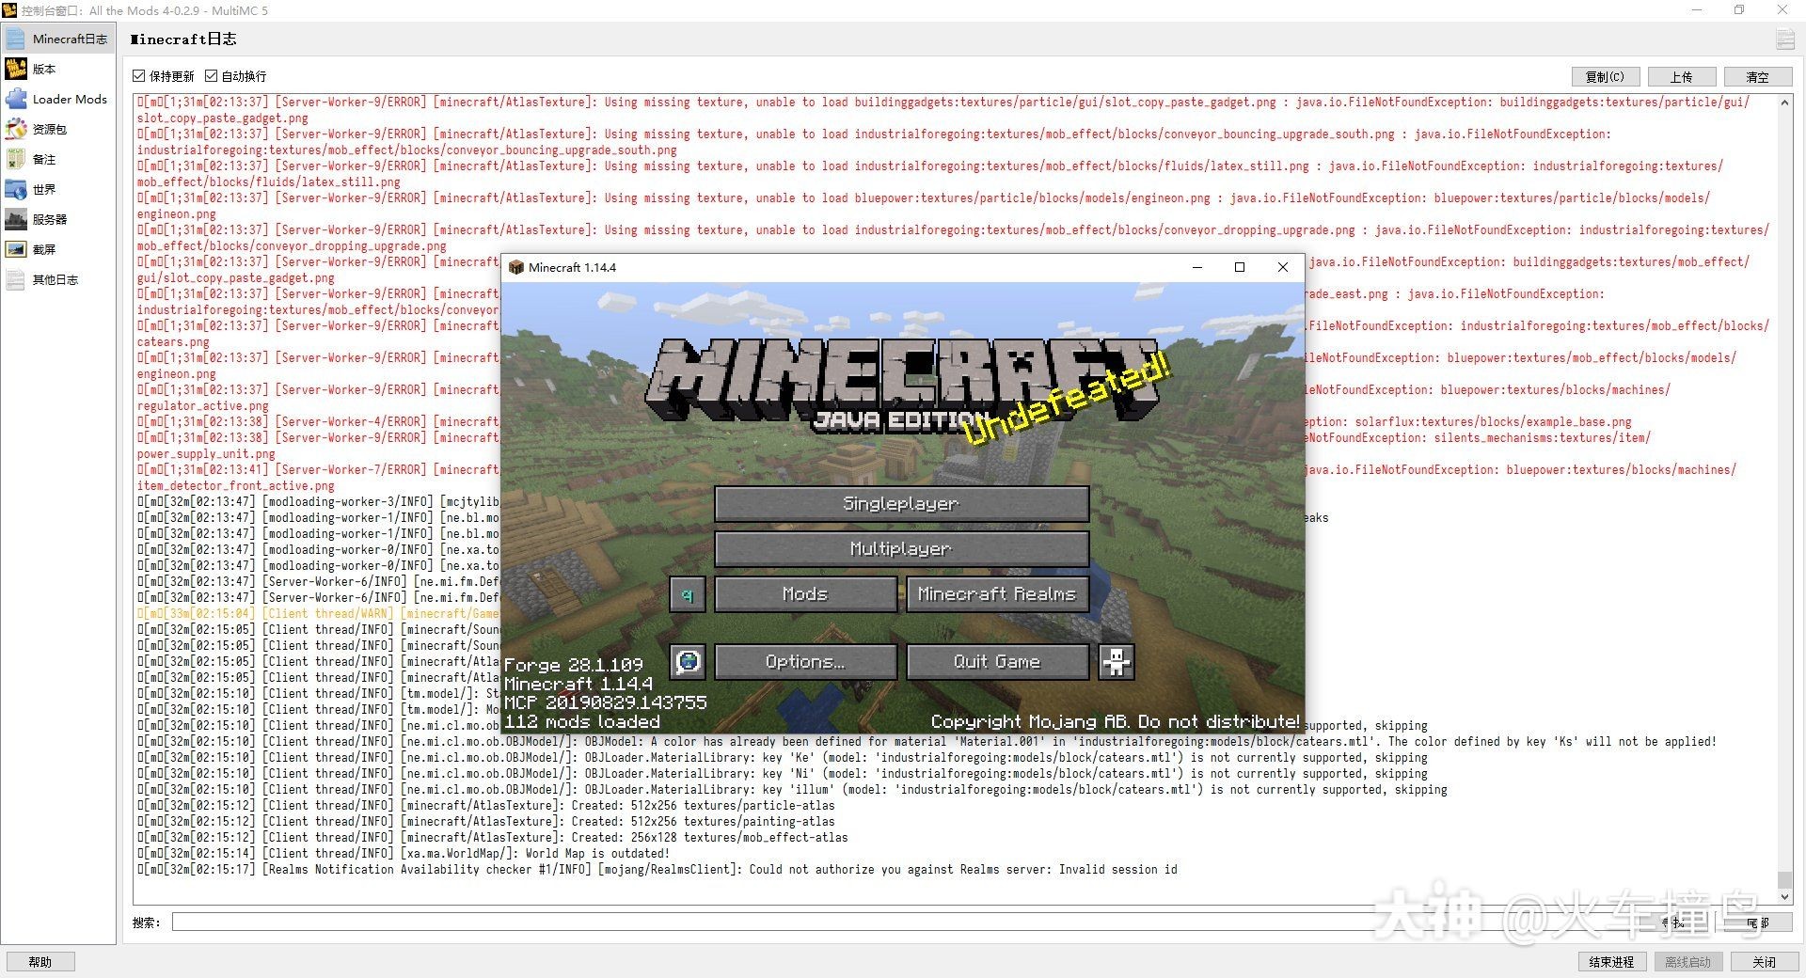
Task: Open the Loader Mods page icon
Action: click(x=16, y=99)
